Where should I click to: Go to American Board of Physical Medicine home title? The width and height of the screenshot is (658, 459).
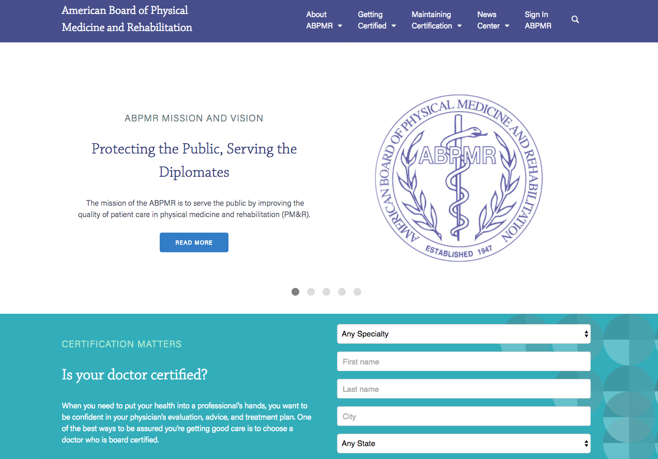(127, 19)
